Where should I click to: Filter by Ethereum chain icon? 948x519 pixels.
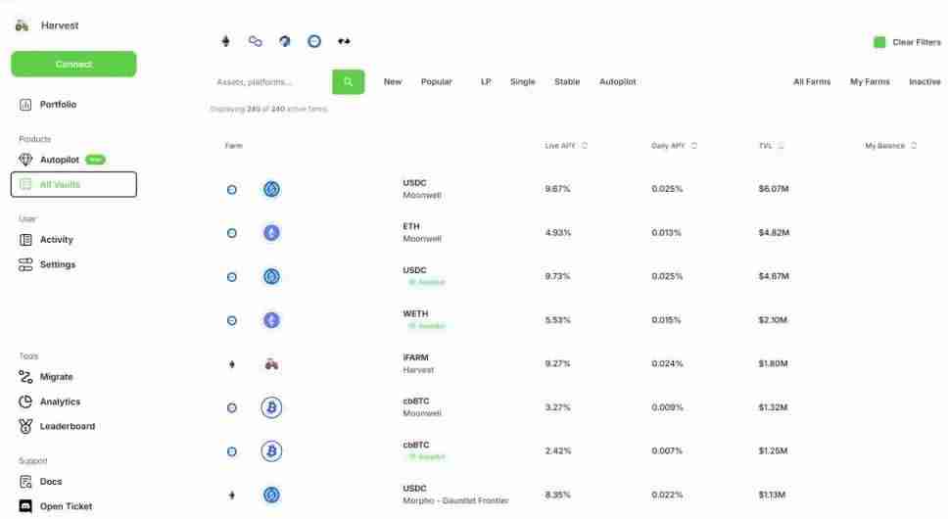pyautogui.click(x=226, y=41)
